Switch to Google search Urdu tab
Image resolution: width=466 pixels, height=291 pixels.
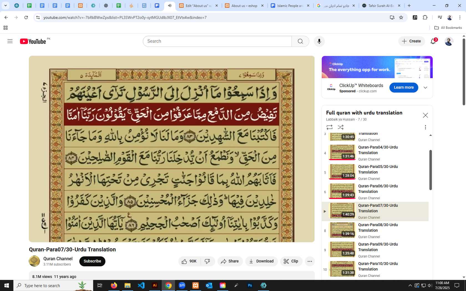coord(336,6)
